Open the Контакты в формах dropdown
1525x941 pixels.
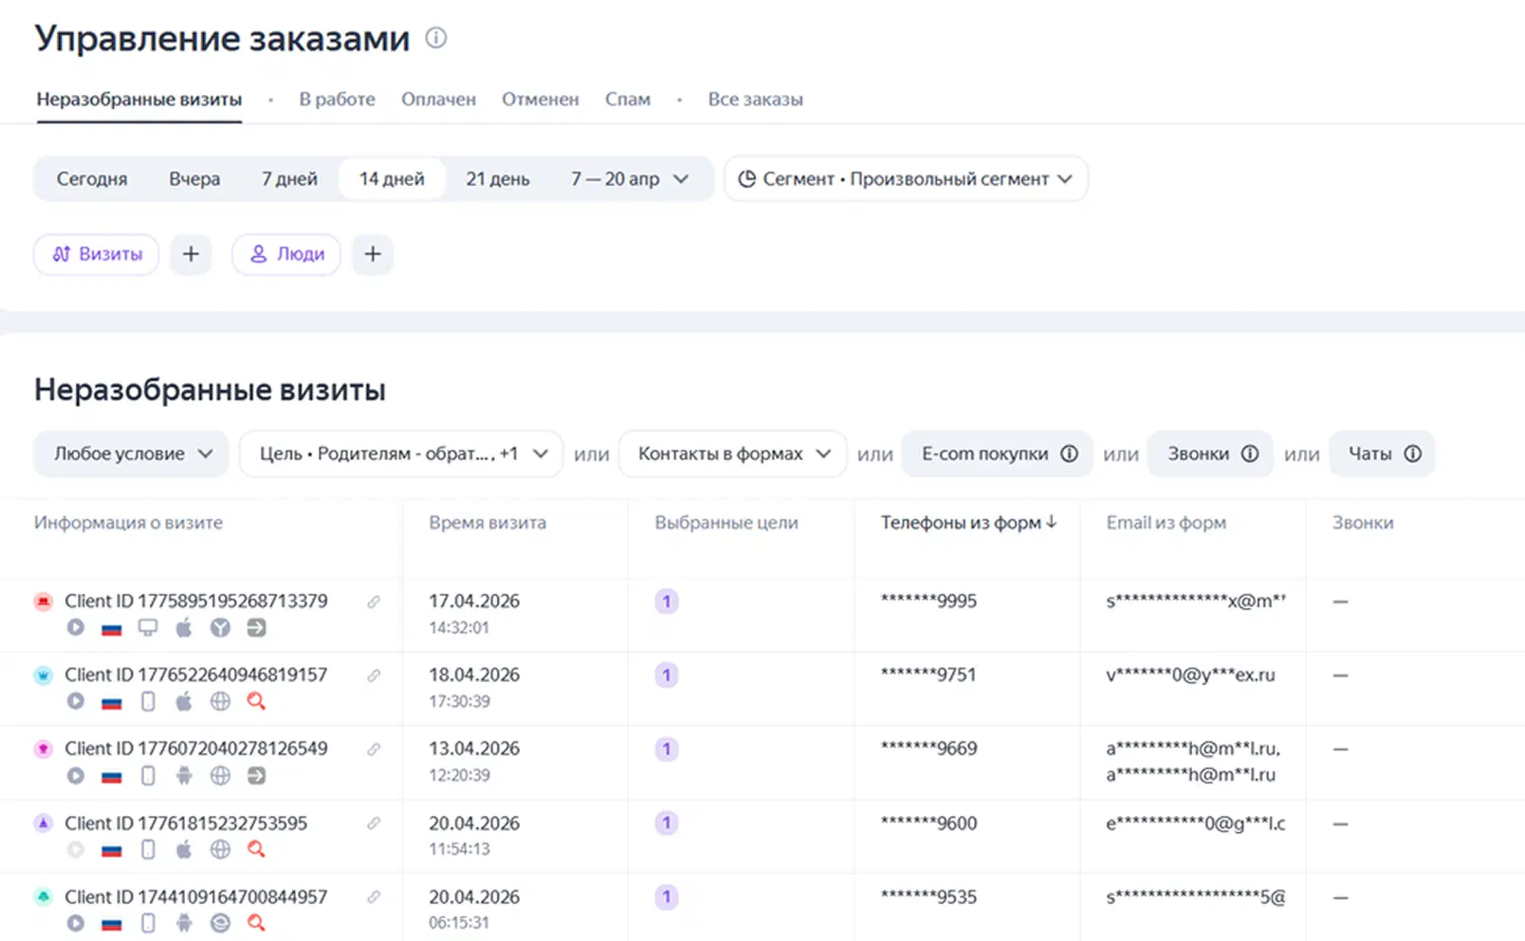(x=732, y=453)
